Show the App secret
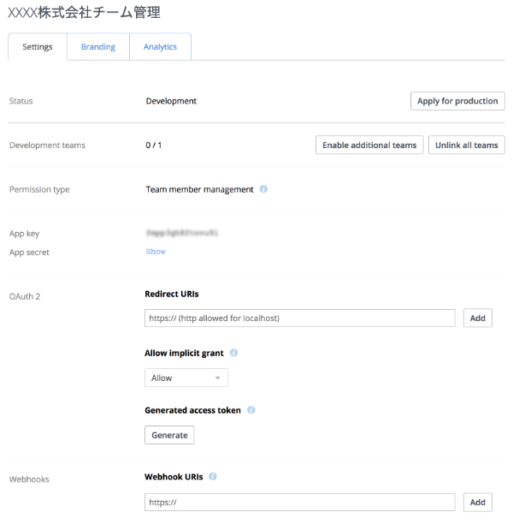This screenshot has height=524, width=513. coord(156,252)
